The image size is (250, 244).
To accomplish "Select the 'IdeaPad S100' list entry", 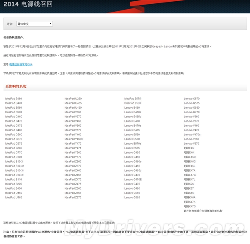I will pyautogui.click(x=14, y=157).
